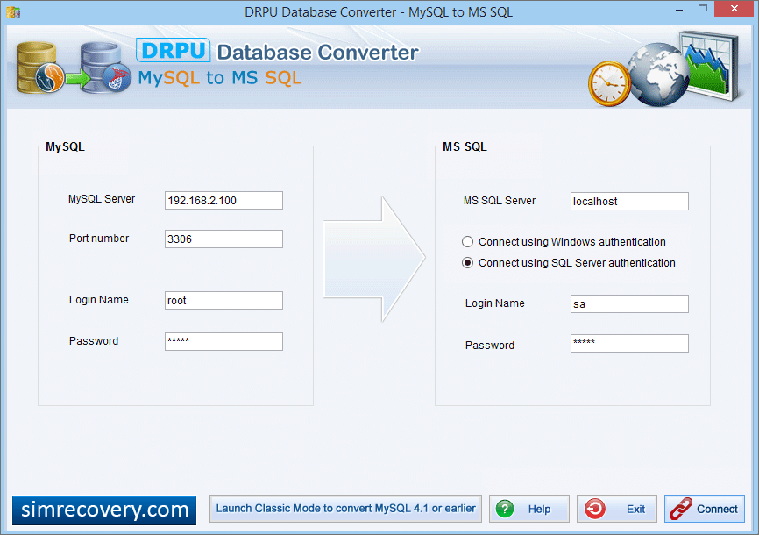Click the MS SQL Password field
The image size is (759, 535).
point(629,344)
